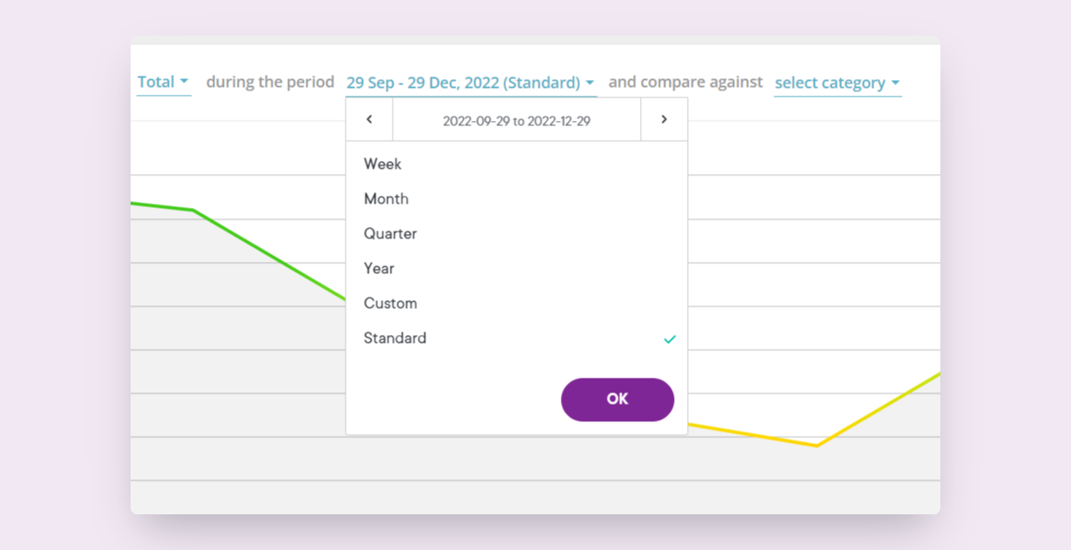Click the caret arrow next to Total
This screenshot has height=550, width=1071.
(x=184, y=82)
